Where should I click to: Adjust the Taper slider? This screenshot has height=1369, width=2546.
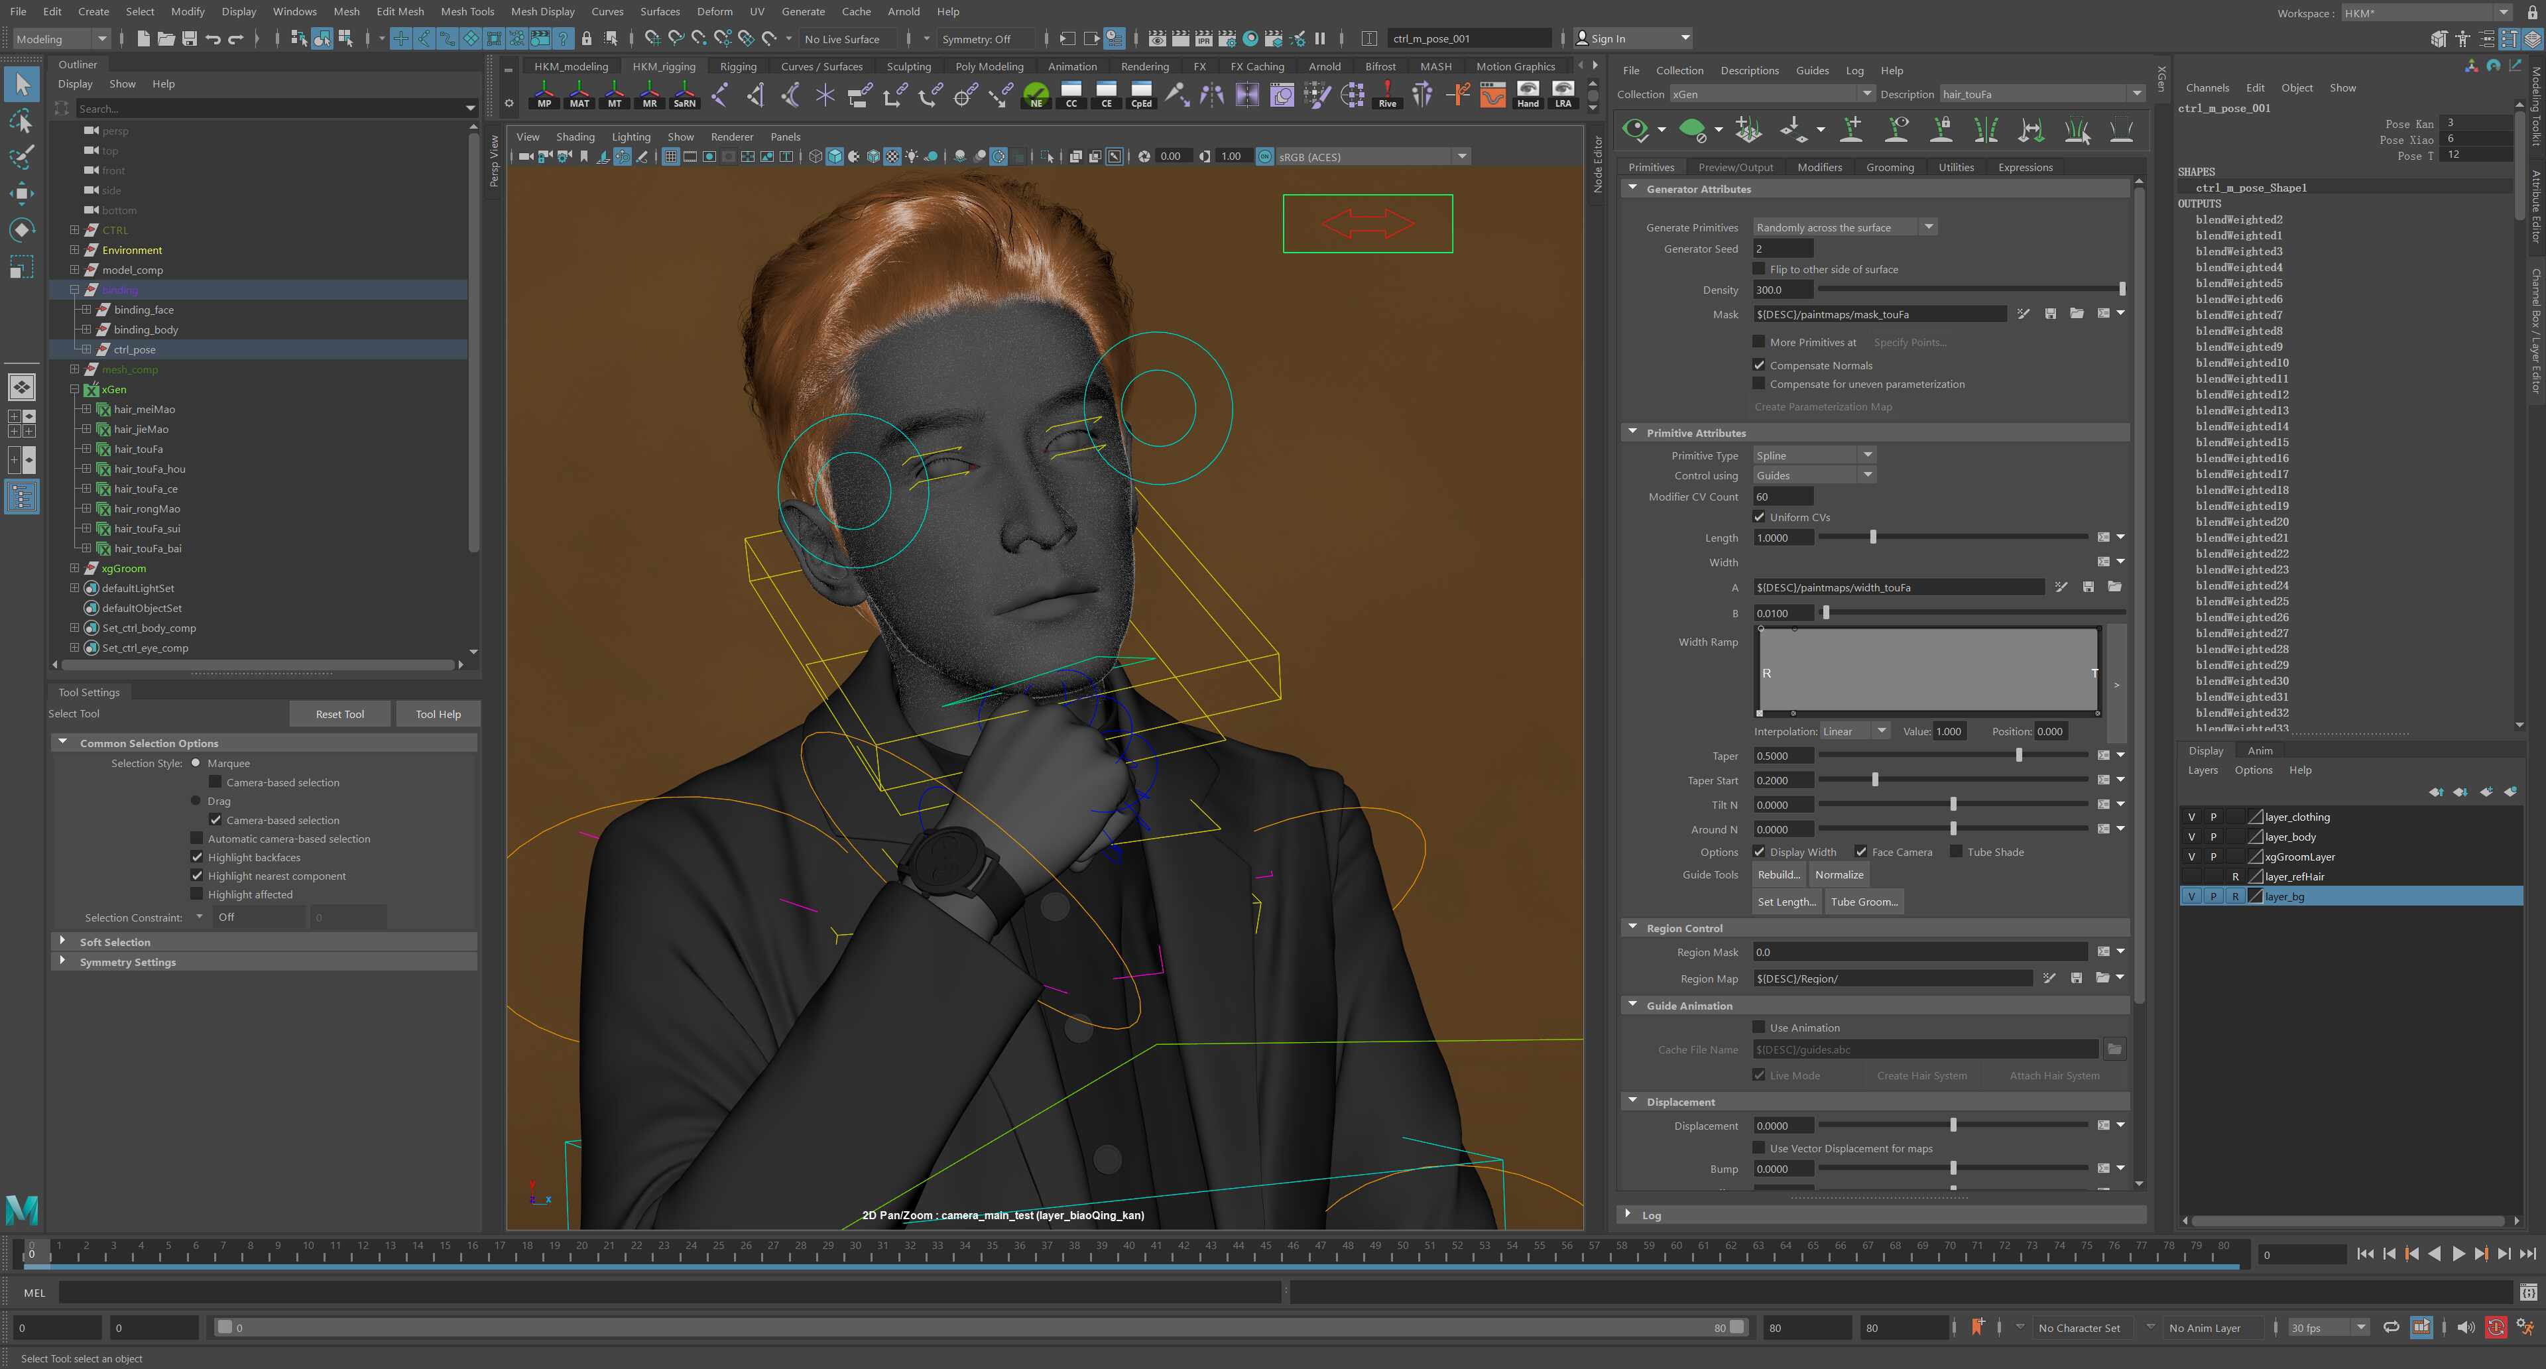pos(2018,755)
